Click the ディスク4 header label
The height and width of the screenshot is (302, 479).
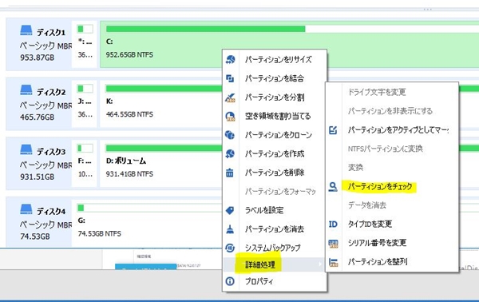51,211
